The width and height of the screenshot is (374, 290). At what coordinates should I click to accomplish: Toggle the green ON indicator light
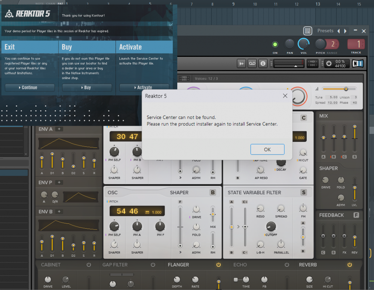coord(275,44)
